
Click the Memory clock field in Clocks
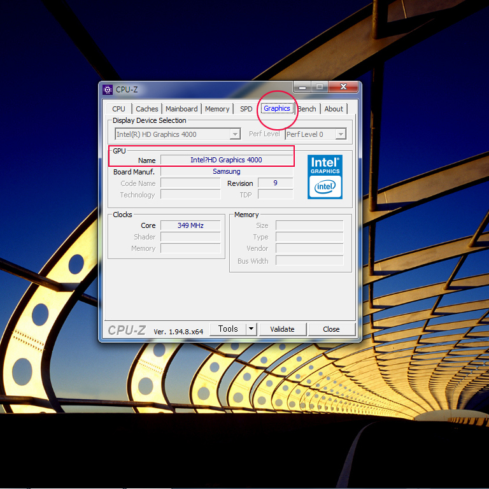point(190,248)
